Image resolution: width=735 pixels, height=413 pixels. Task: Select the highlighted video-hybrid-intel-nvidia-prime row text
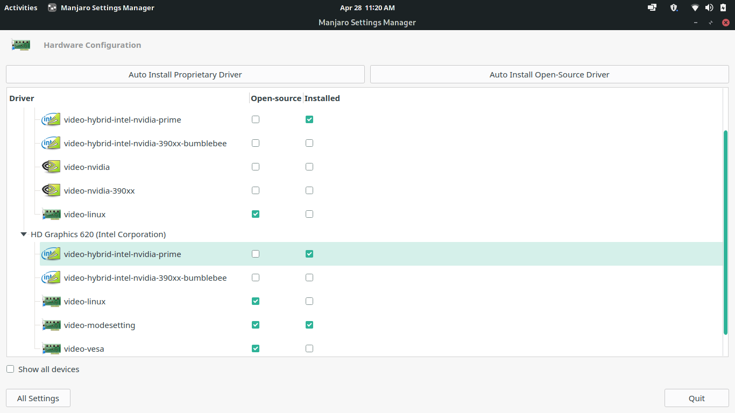[122, 254]
